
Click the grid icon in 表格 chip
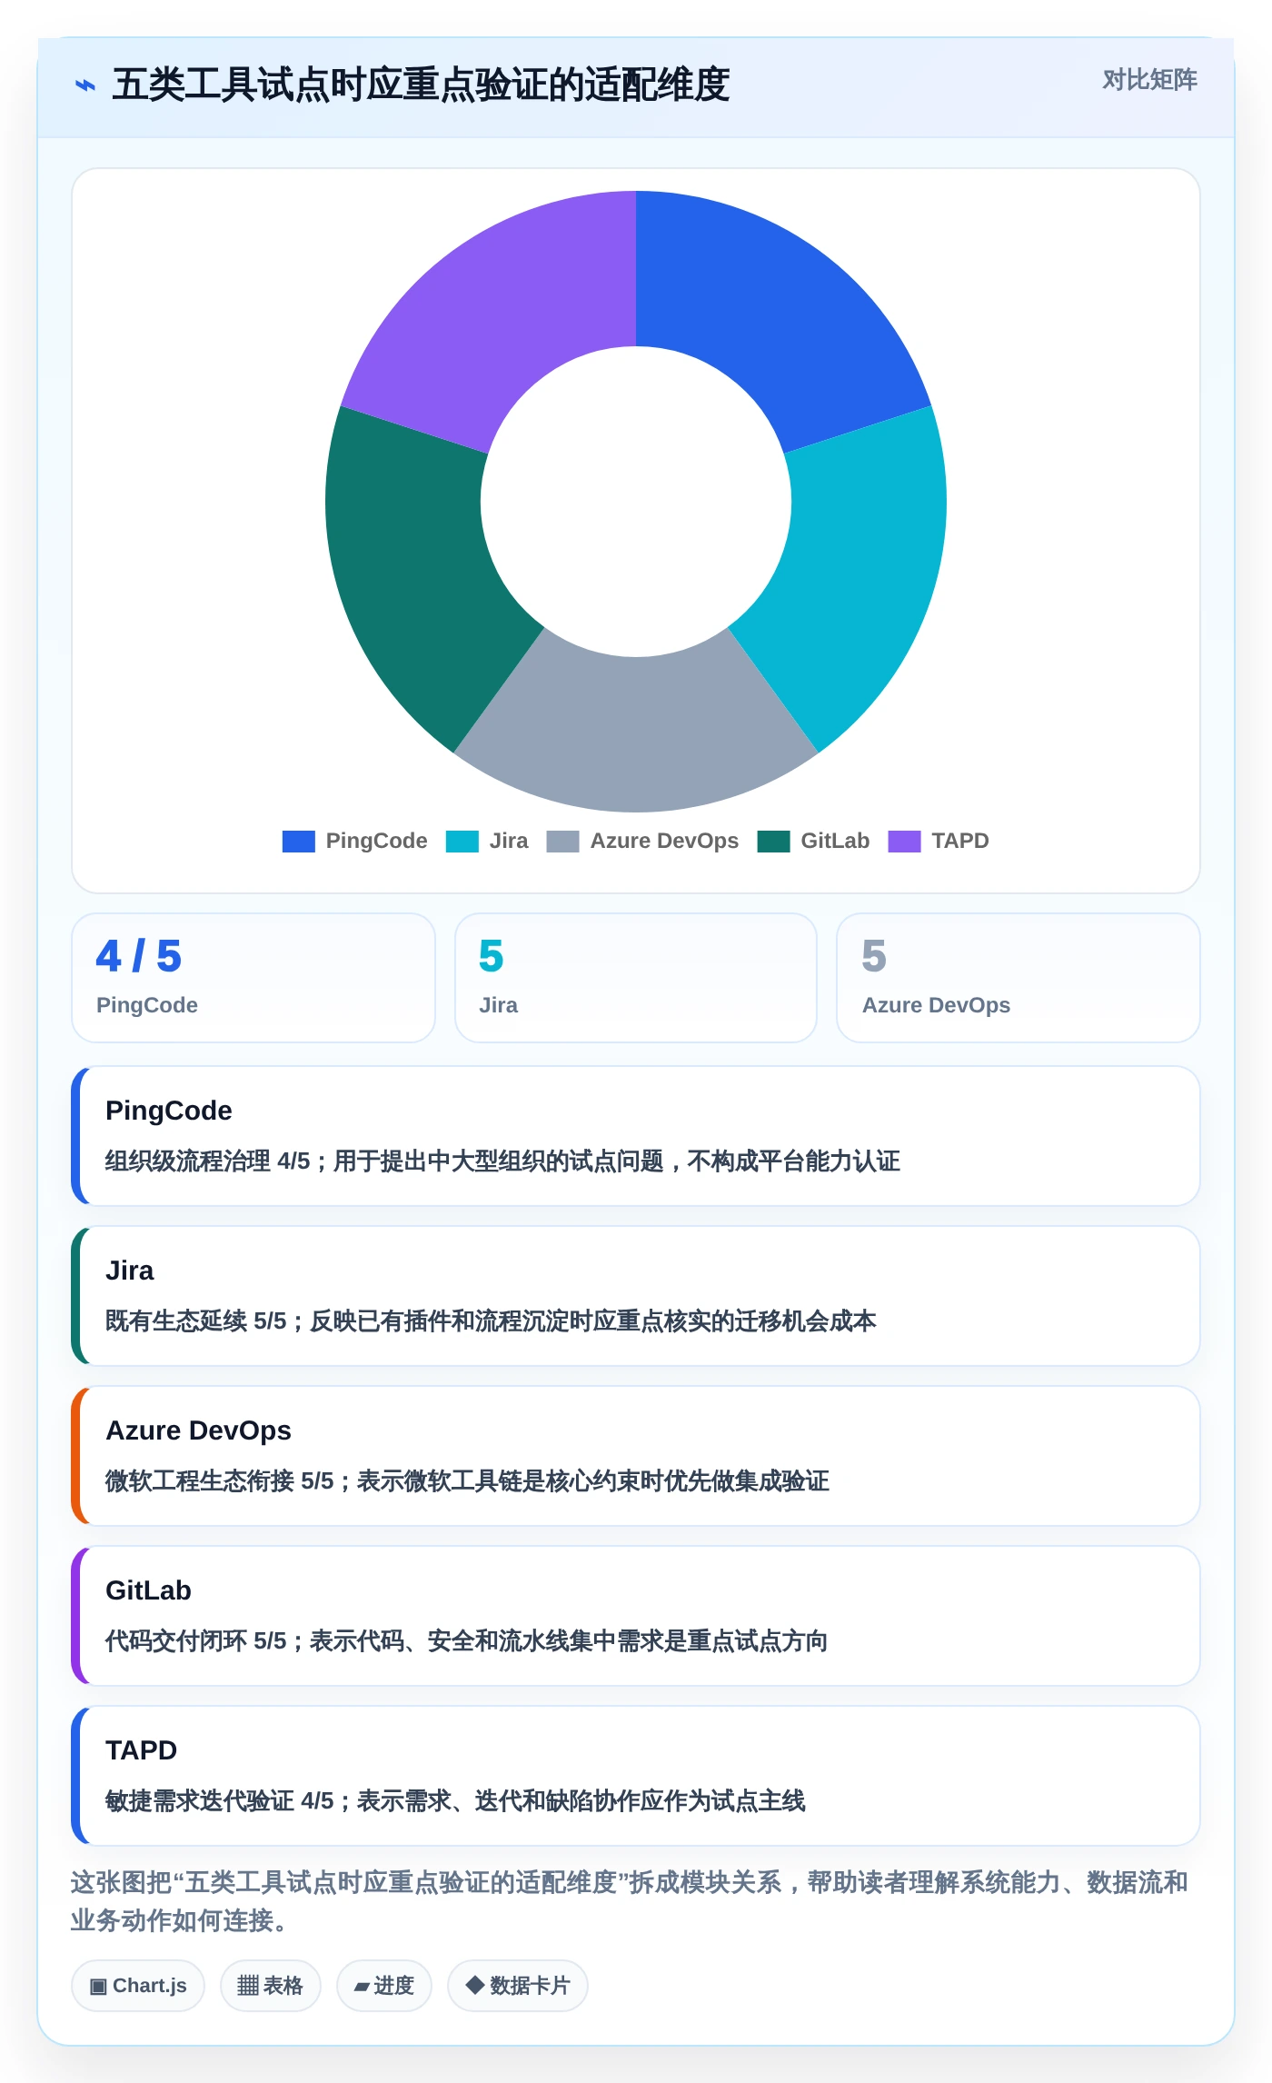point(247,1986)
